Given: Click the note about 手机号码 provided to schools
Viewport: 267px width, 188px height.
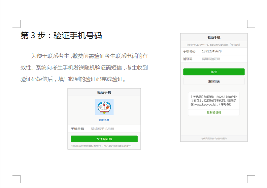Looking at the screenshot, I should pyautogui.click(x=101, y=146).
